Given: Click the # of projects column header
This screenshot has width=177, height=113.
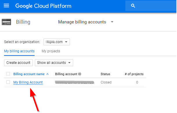Looking at the screenshot, I should (x=134, y=74).
